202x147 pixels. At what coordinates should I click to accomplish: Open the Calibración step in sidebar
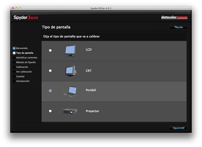[x=22, y=67]
